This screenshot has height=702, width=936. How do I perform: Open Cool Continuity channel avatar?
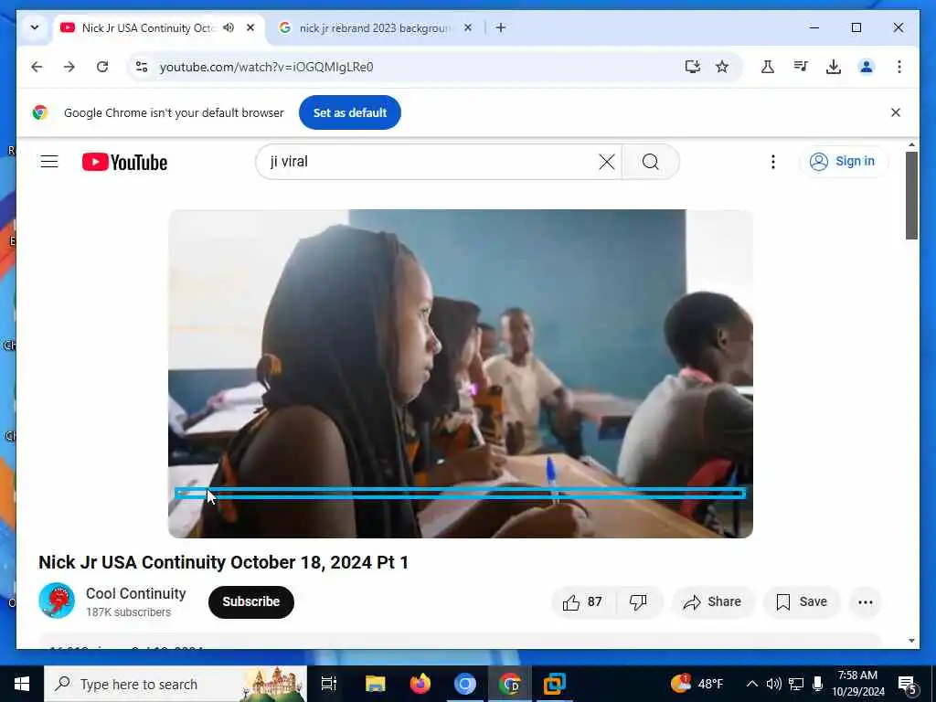point(57,601)
